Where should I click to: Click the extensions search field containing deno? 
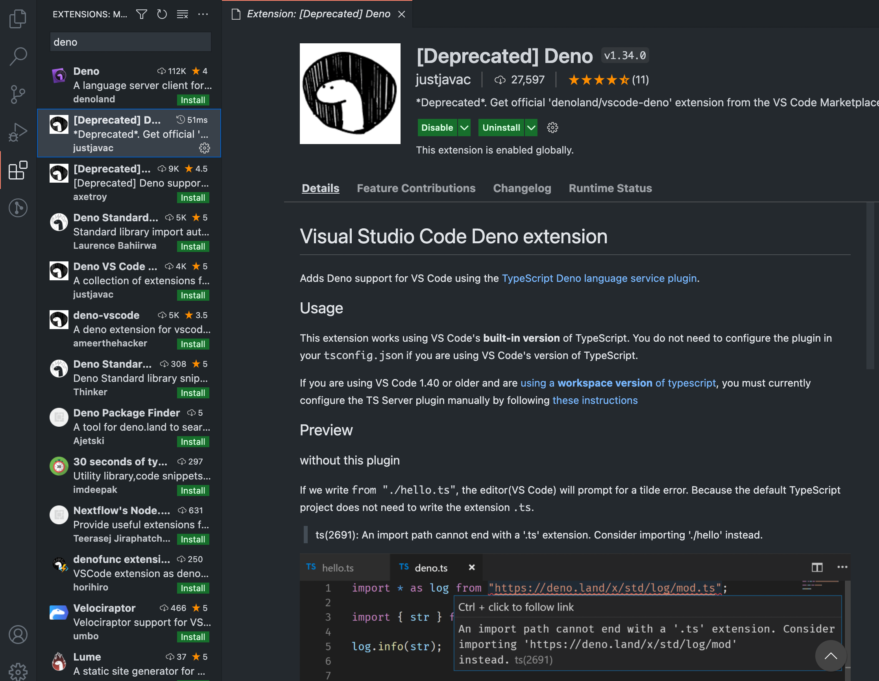pos(130,42)
